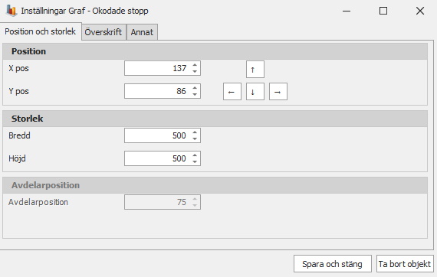Decrease Bredd value with down spinner
This screenshot has height=277, width=437.
195,138
